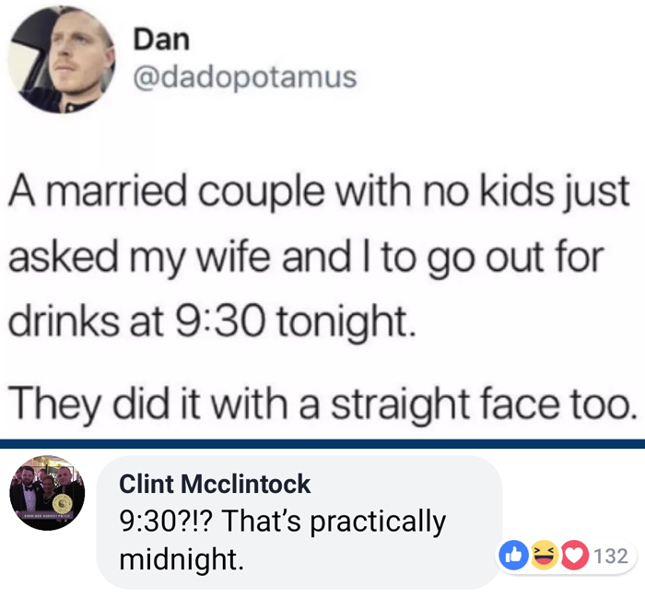Click Clint Mcclintock's group avatar photo
Image resolution: width=645 pixels, height=598 pixels.
[47, 493]
